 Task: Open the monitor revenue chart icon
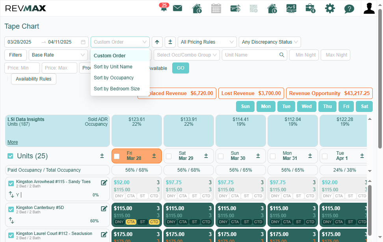coord(292,9)
